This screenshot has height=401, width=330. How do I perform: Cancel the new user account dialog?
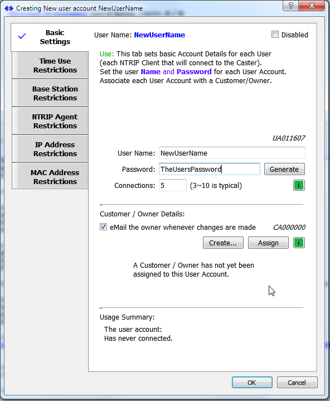tap(297, 383)
